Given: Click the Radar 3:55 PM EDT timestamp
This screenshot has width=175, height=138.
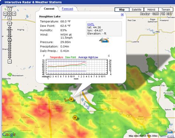Looking at the screenshot, I should point(156,14).
